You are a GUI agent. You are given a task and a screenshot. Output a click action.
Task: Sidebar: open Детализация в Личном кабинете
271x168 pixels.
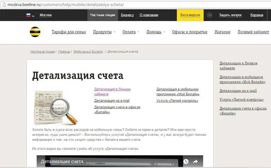coord(239,66)
